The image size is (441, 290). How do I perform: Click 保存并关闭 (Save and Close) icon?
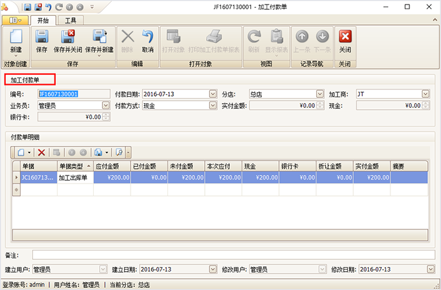(x=68, y=41)
